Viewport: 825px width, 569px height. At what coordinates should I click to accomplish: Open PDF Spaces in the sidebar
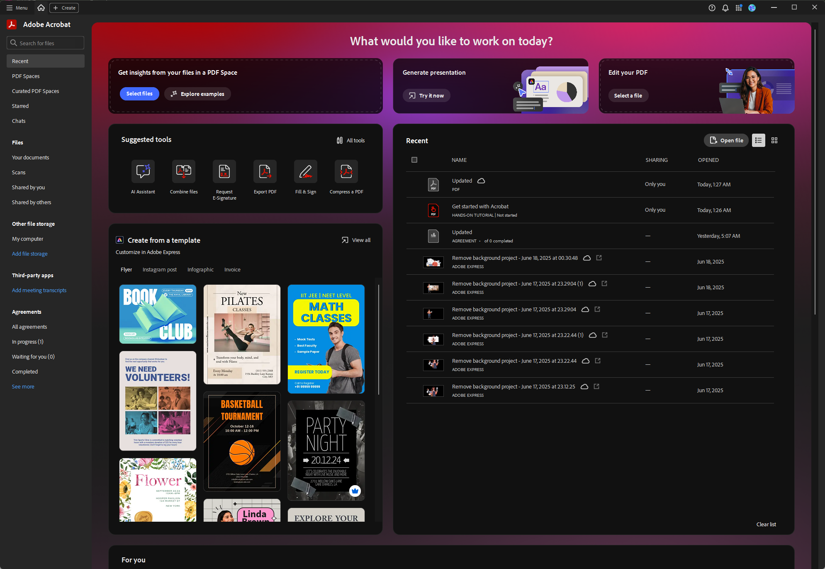(x=26, y=76)
